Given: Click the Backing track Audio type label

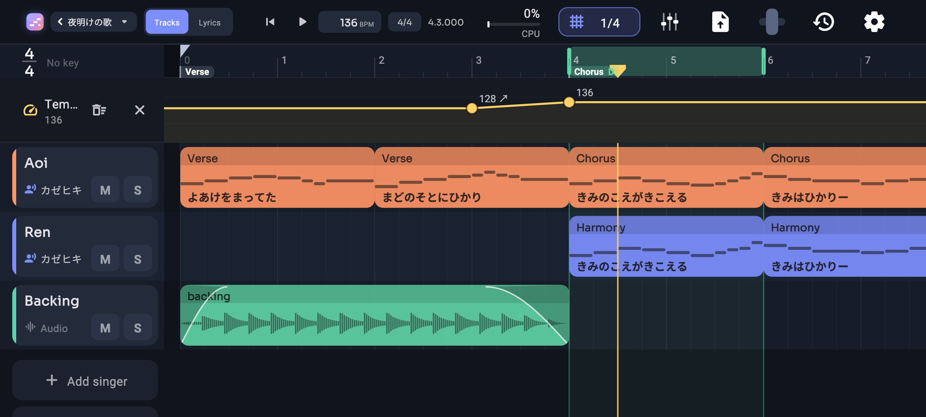Looking at the screenshot, I should point(47,328).
